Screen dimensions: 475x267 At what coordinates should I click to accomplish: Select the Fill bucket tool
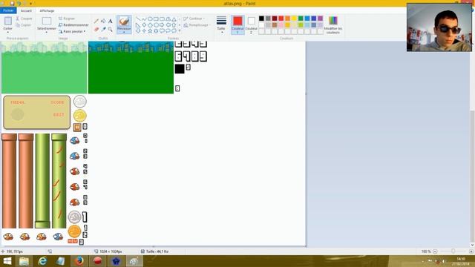[x=103, y=21]
